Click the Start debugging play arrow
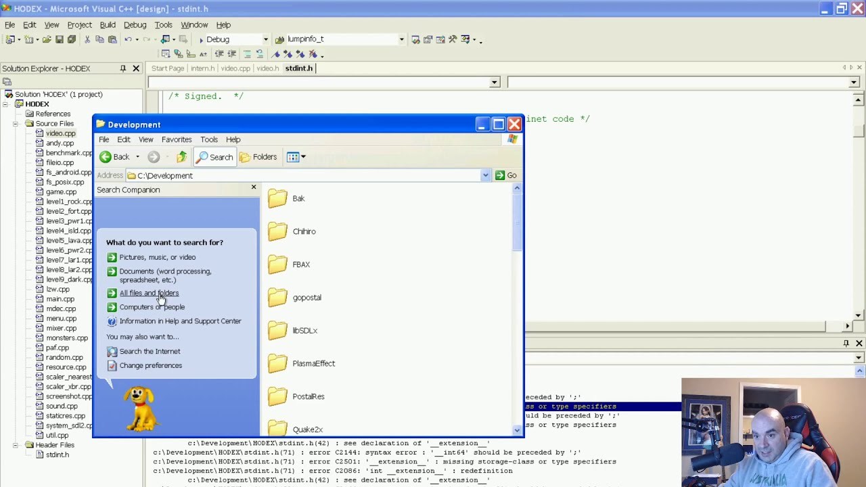866x487 pixels. (201, 40)
